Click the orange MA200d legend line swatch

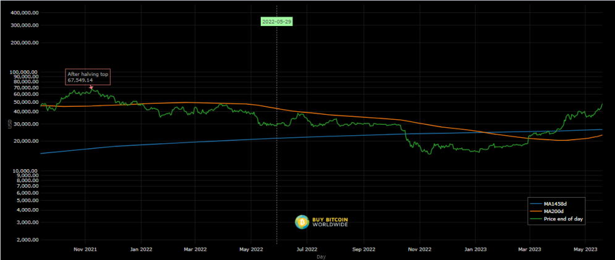pyautogui.click(x=536, y=211)
